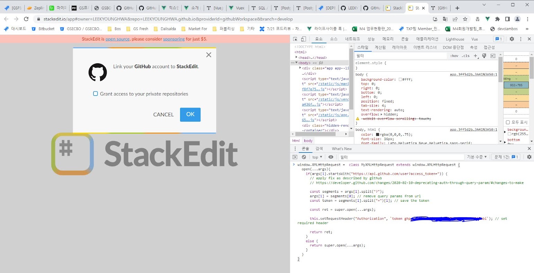This screenshot has height=273, width=534.
Task: Open DevTools three-dot customize menu
Action: (x=521, y=39)
